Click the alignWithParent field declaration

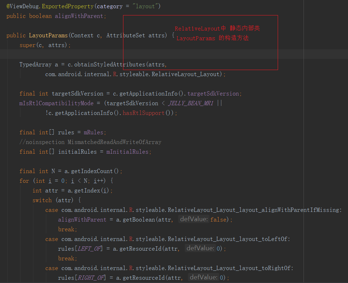tap(79, 16)
